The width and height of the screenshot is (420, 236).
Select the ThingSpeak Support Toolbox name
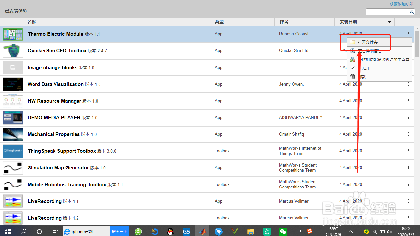[62, 151]
